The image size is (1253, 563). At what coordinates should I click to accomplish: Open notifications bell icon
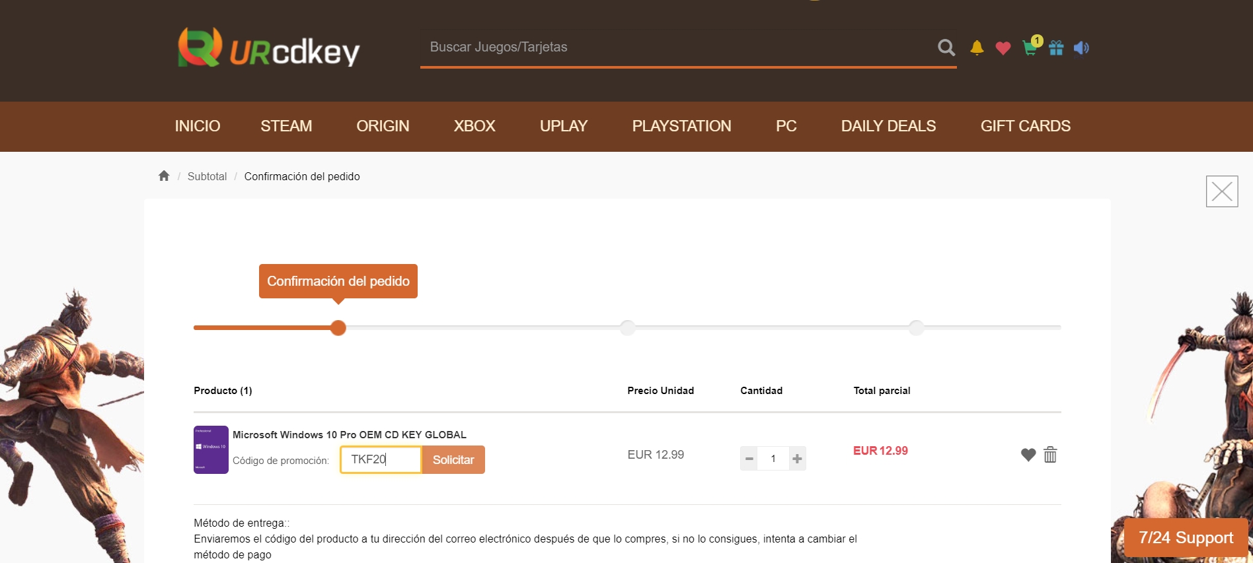click(977, 48)
